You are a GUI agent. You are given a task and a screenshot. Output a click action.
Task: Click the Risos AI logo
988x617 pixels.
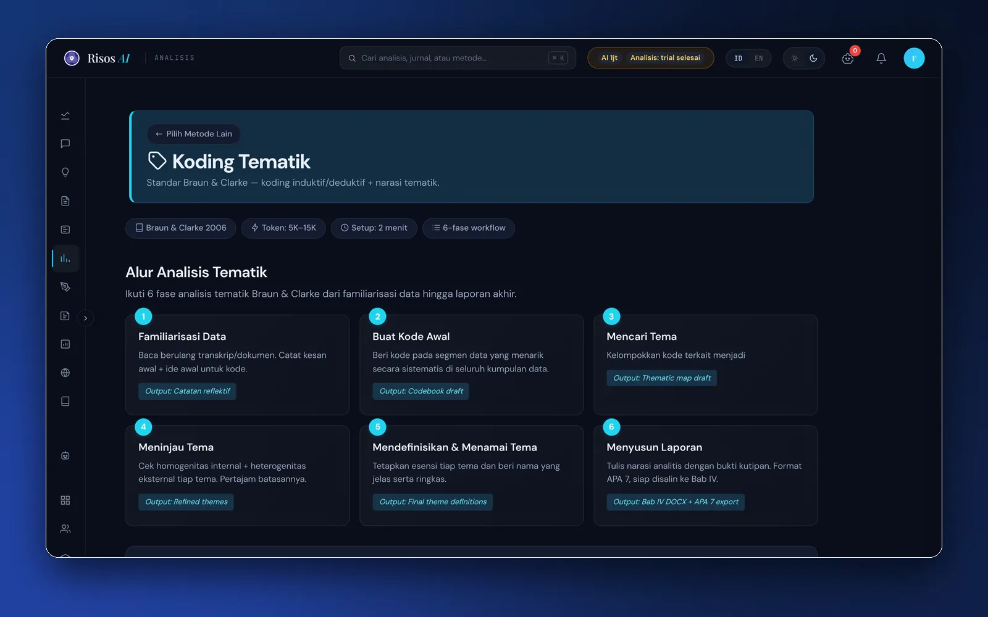pyautogui.click(x=97, y=58)
